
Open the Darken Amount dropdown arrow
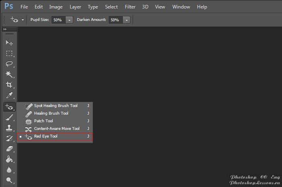pos(127,20)
